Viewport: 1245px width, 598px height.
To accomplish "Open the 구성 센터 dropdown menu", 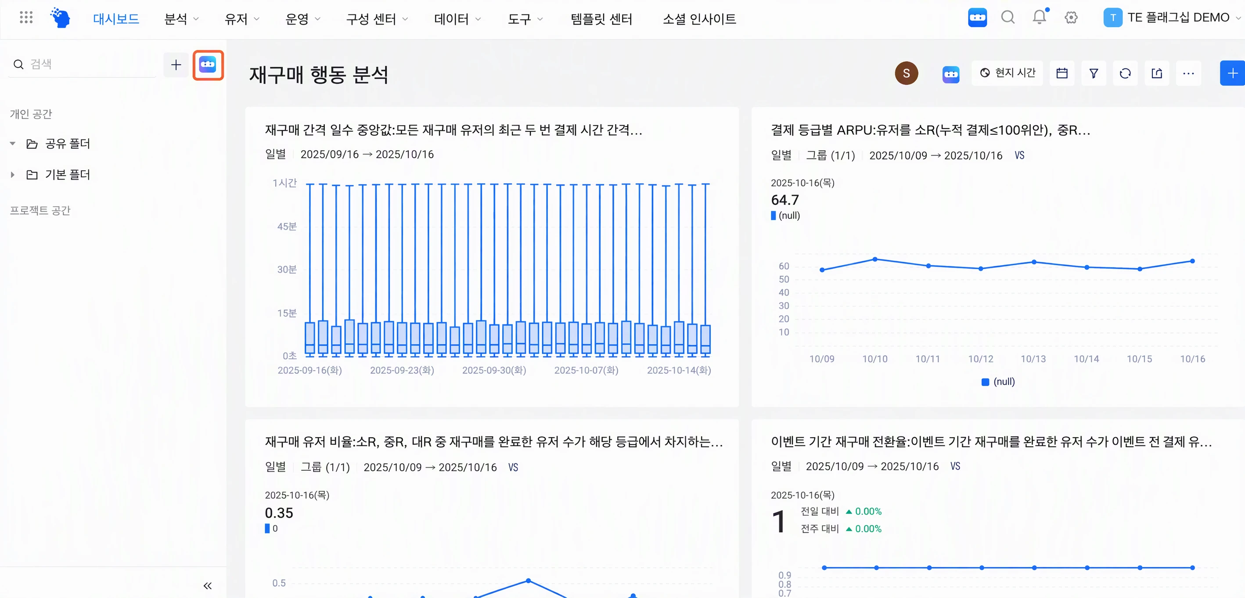I will point(377,19).
